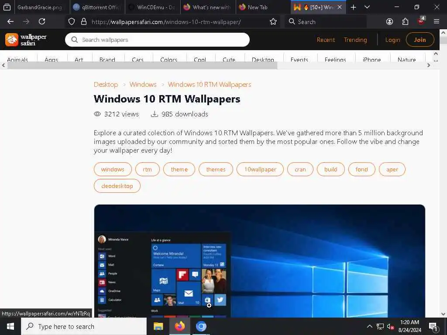Open the Apps category
Viewport: 447px width, 335px height.
coord(52,59)
